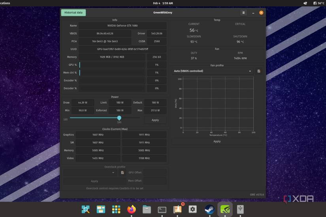Launch Steam from the dock
This screenshot has width=326, height=217.
209,210
